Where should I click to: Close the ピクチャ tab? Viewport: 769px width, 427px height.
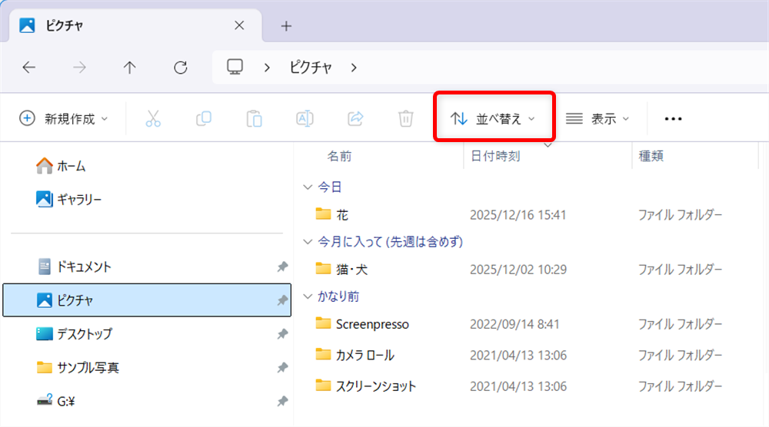point(239,25)
